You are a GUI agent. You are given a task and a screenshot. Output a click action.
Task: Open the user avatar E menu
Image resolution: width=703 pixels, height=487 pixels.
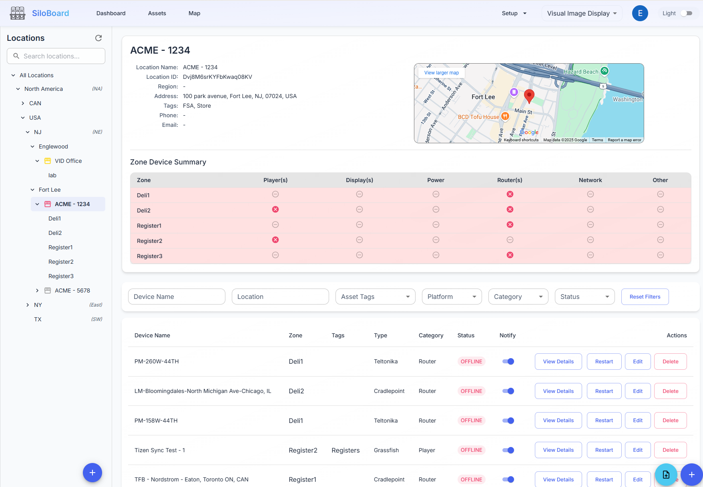coord(640,13)
